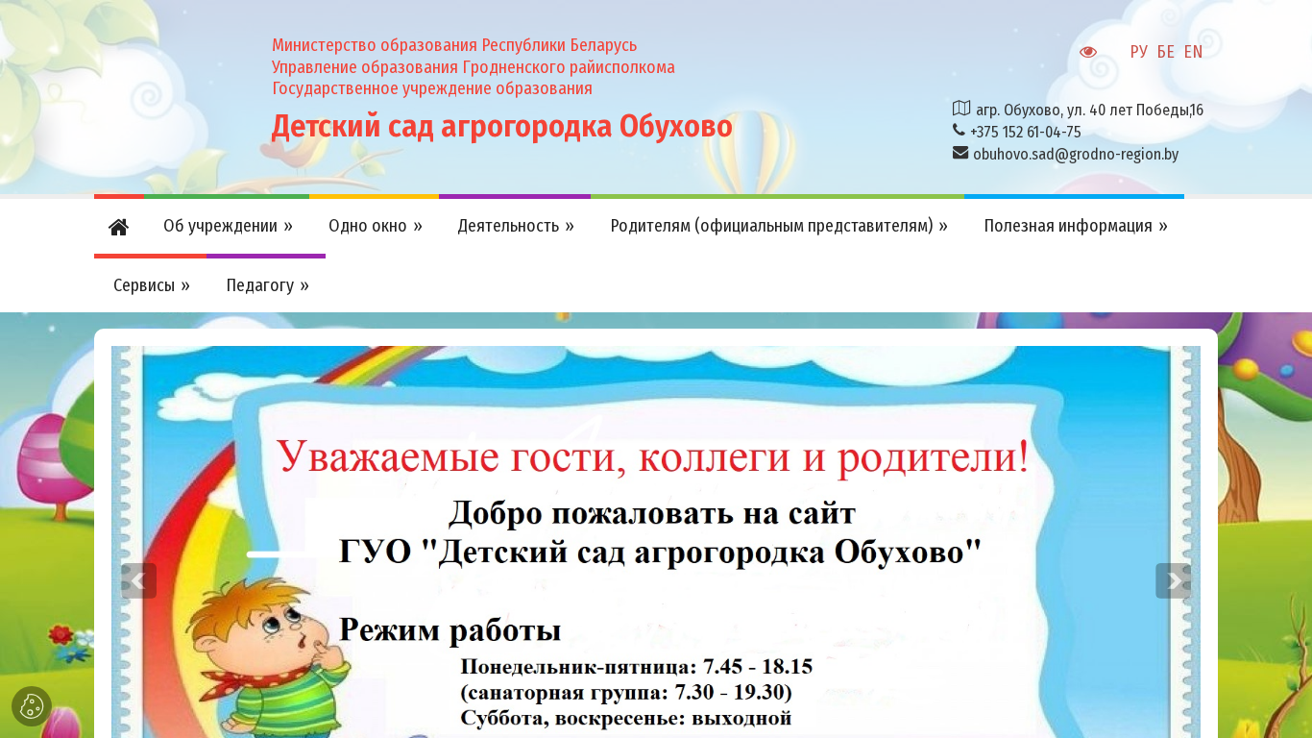Image resolution: width=1312 pixels, height=738 pixels.
Task: Go to the home page via house icon
Action: point(118,227)
